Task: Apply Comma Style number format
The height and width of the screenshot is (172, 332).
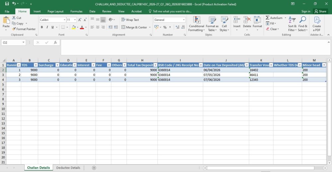Action: 170,27
